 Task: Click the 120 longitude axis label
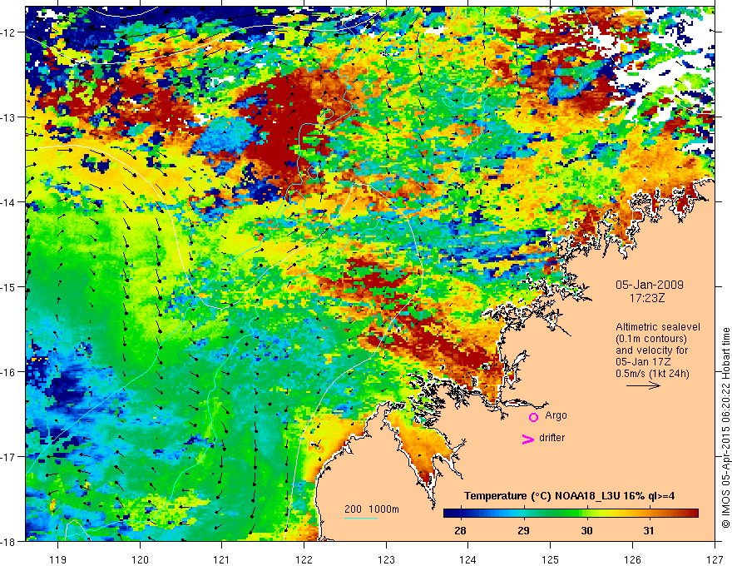pyautogui.click(x=140, y=559)
